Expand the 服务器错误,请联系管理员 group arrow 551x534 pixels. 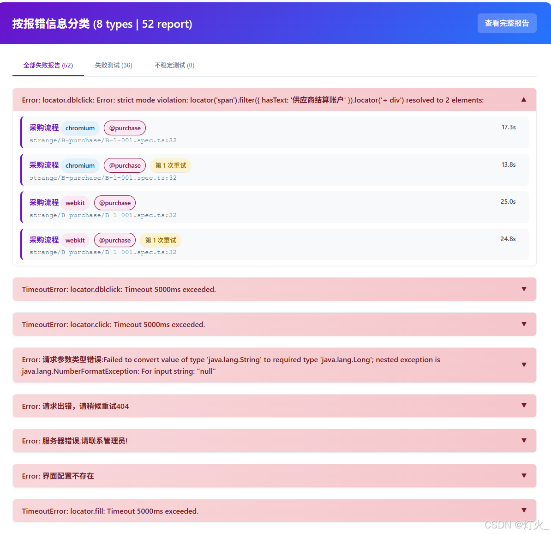[524, 440]
